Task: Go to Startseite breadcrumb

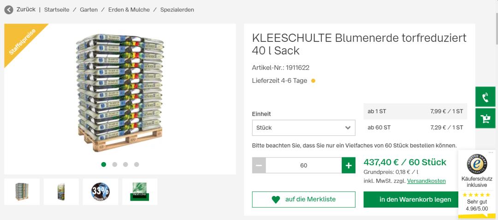Action: pos(57,10)
